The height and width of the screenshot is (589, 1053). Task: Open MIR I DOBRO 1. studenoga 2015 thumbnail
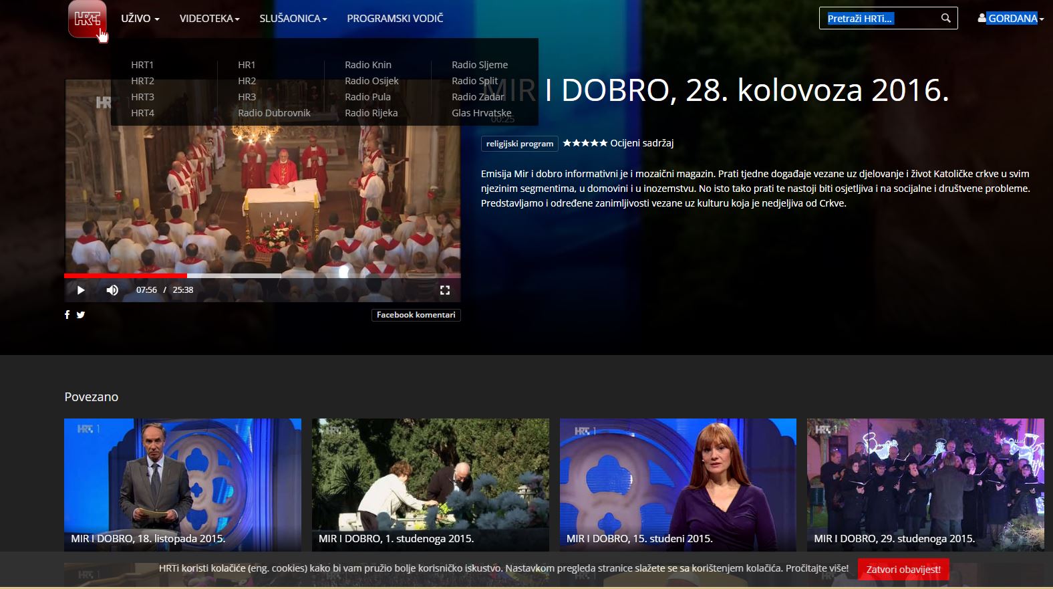point(430,485)
